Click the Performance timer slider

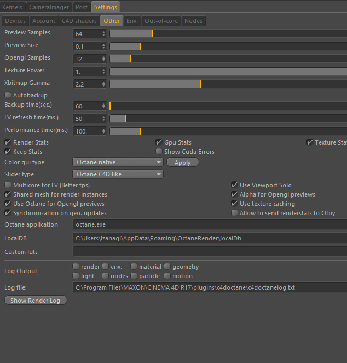[228, 131]
